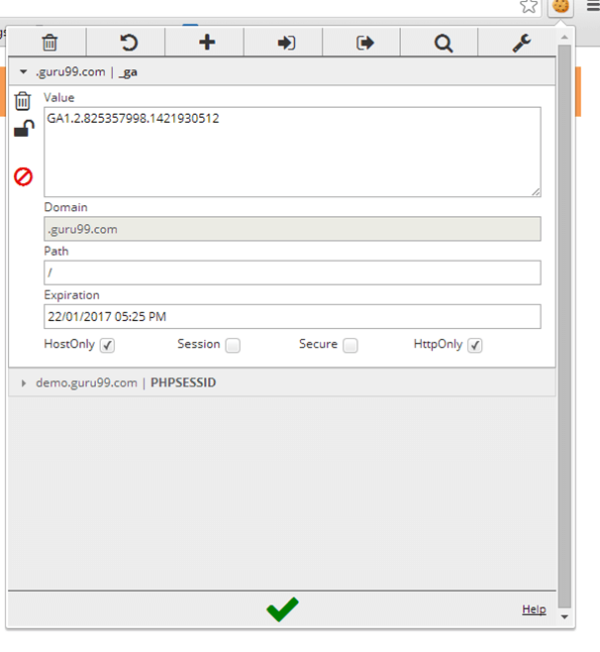Add a new cookie with plus icon
600x652 pixels.
[206, 43]
